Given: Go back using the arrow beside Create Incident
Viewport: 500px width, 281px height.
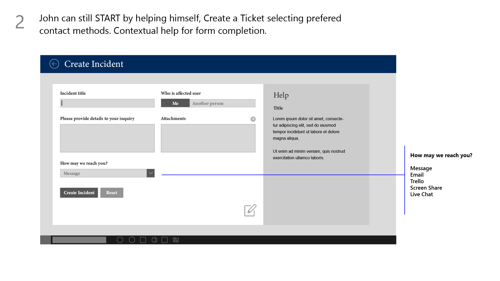Looking at the screenshot, I should 54,64.
